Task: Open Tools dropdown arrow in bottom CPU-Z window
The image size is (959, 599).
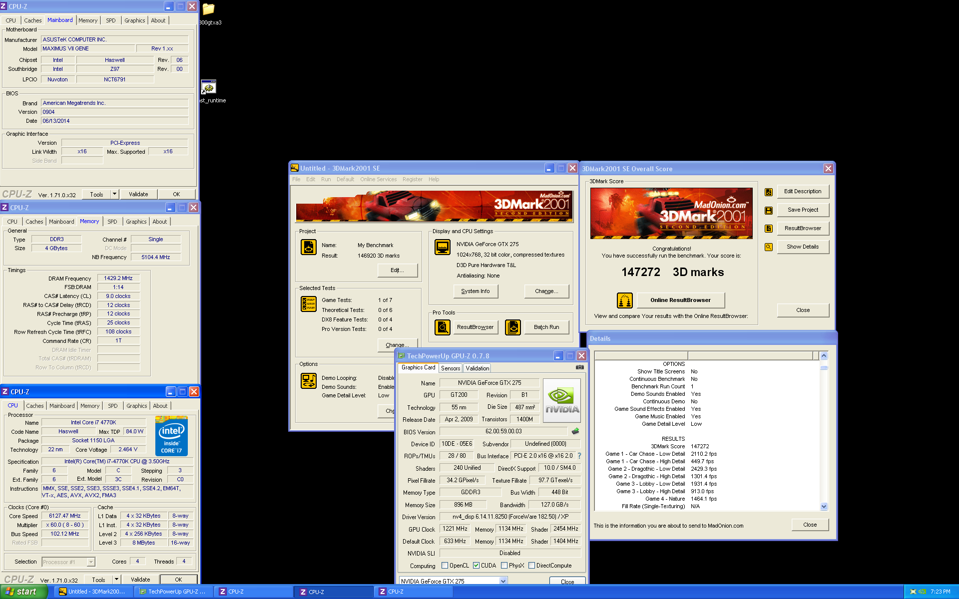Action: coord(116,580)
